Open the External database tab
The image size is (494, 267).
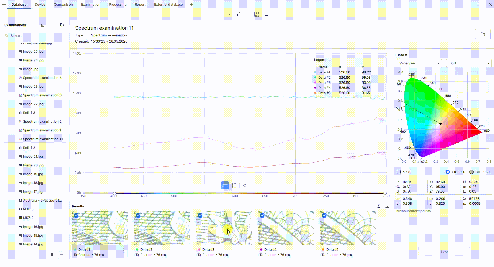click(168, 4)
